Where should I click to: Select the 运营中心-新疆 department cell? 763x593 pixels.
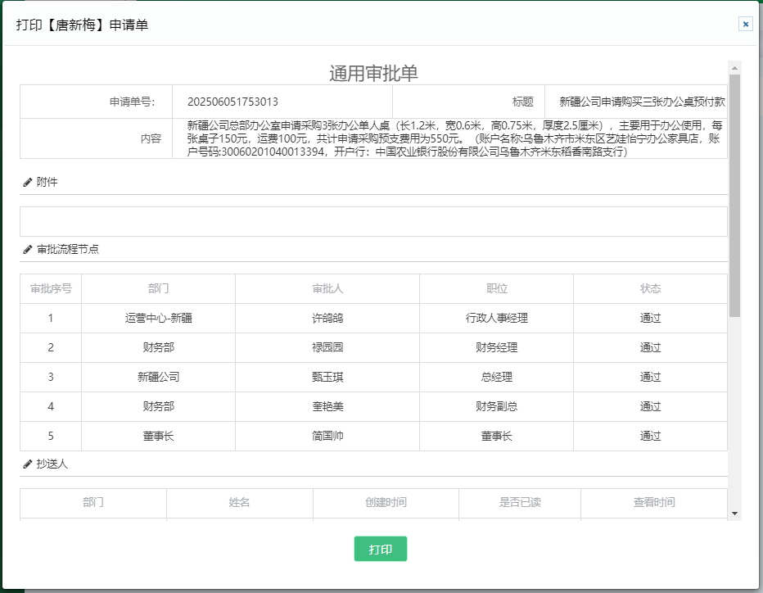click(x=158, y=318)
